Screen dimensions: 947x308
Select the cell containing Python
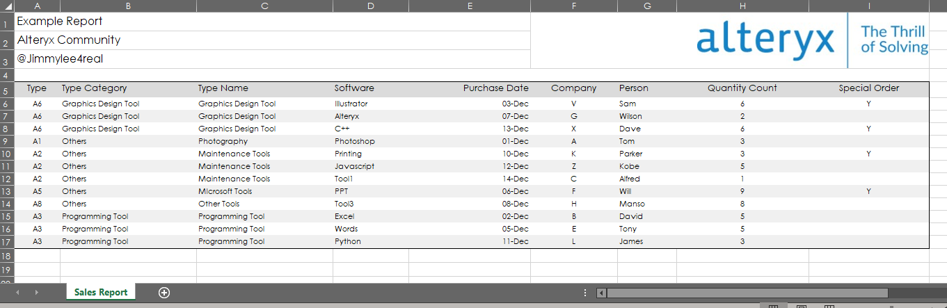347,241
